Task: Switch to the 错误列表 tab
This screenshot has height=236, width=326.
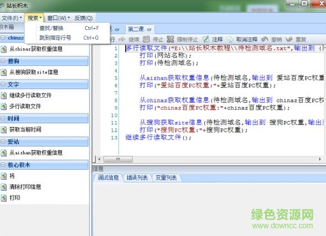Action: point(137,177)
